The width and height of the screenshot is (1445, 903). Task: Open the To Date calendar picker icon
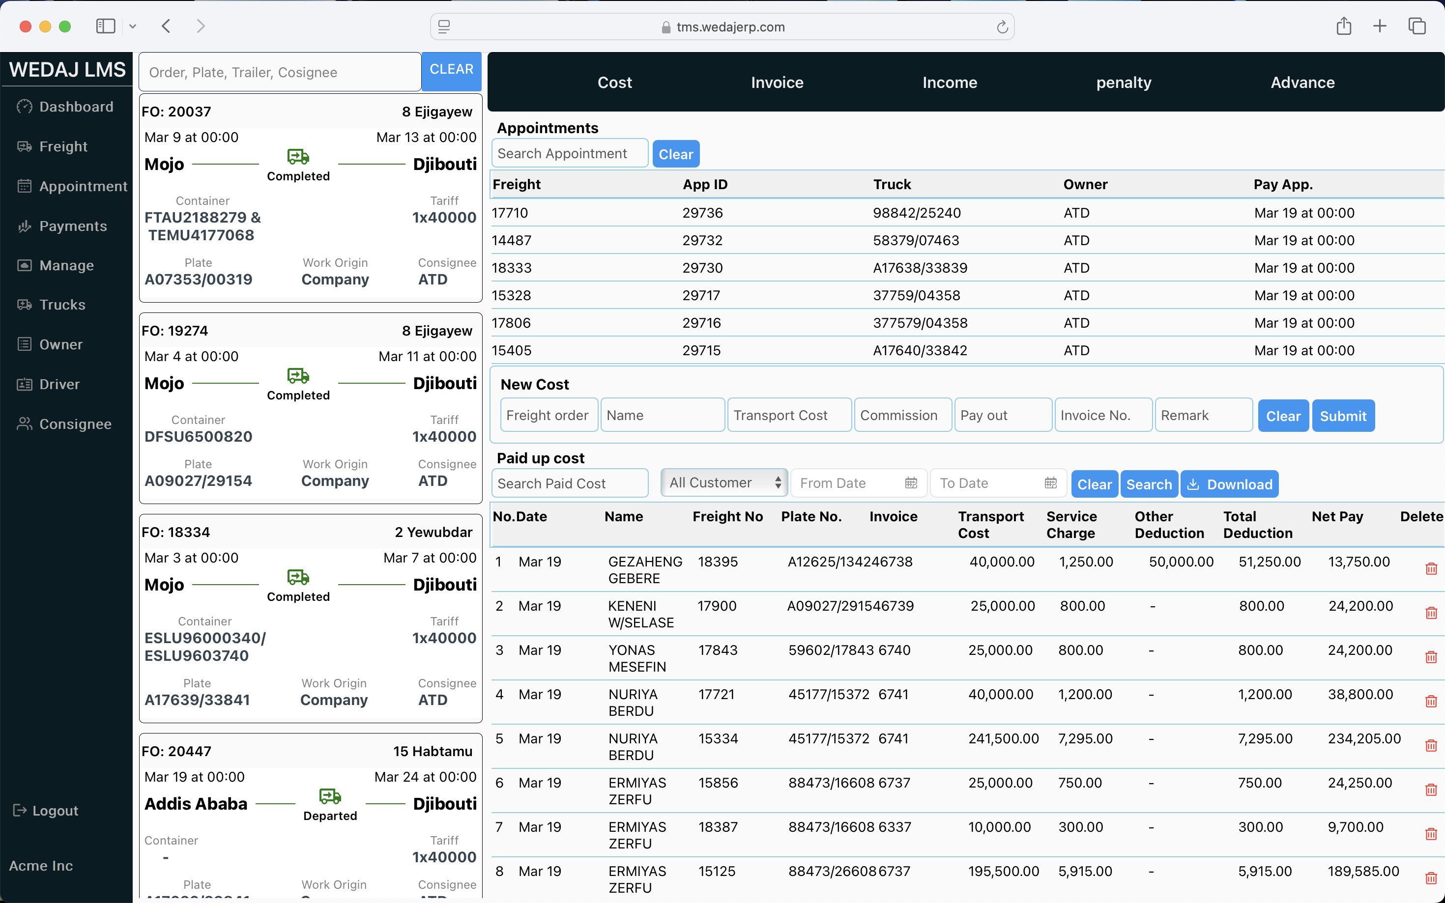click(x=1050, y=483)
